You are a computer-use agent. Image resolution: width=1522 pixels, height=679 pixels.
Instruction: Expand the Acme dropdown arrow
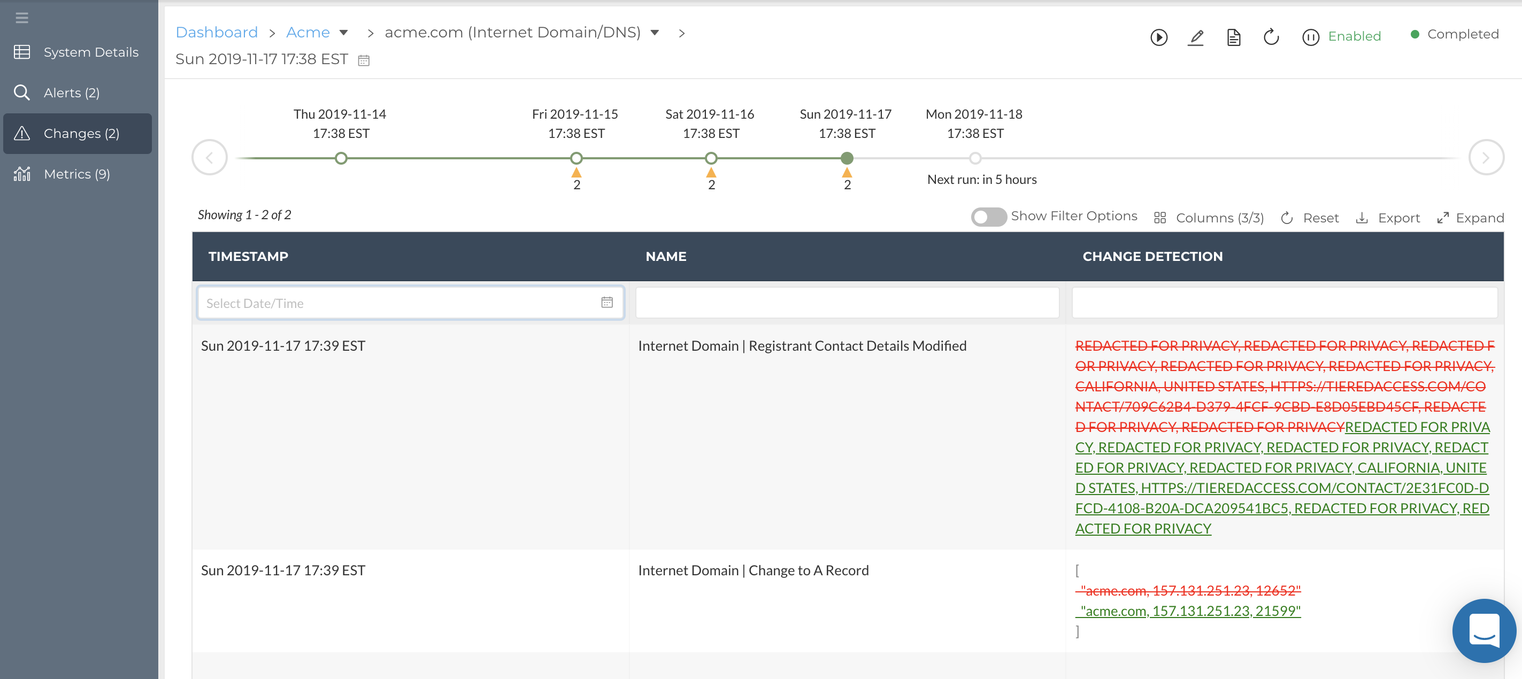344,33
